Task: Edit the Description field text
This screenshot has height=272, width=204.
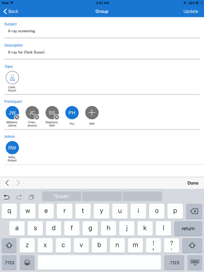Action: tap(102, 52)
